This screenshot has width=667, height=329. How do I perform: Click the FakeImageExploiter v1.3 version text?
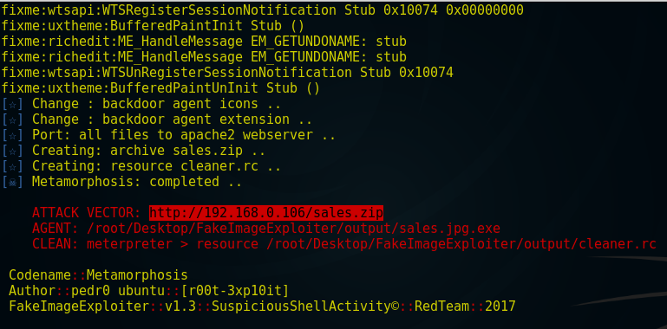tap(102, 306)
